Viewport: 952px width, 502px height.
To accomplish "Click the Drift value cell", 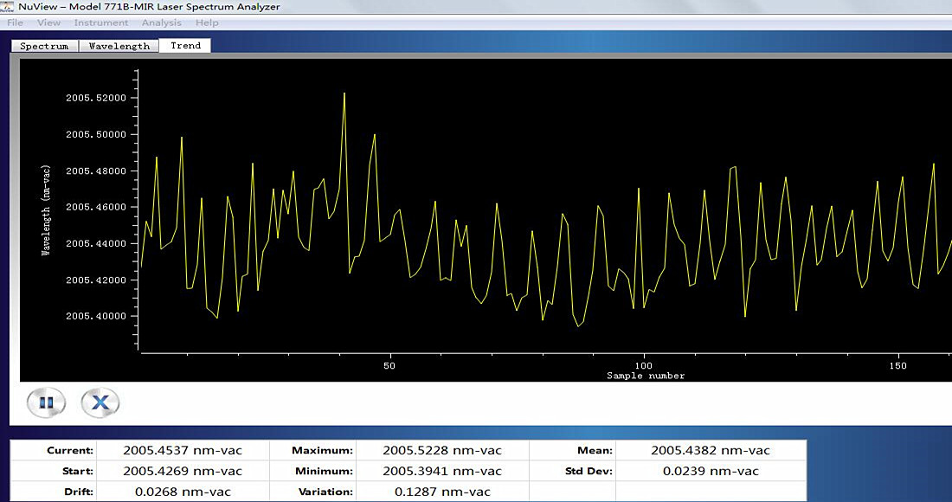I will pos(183,492).
